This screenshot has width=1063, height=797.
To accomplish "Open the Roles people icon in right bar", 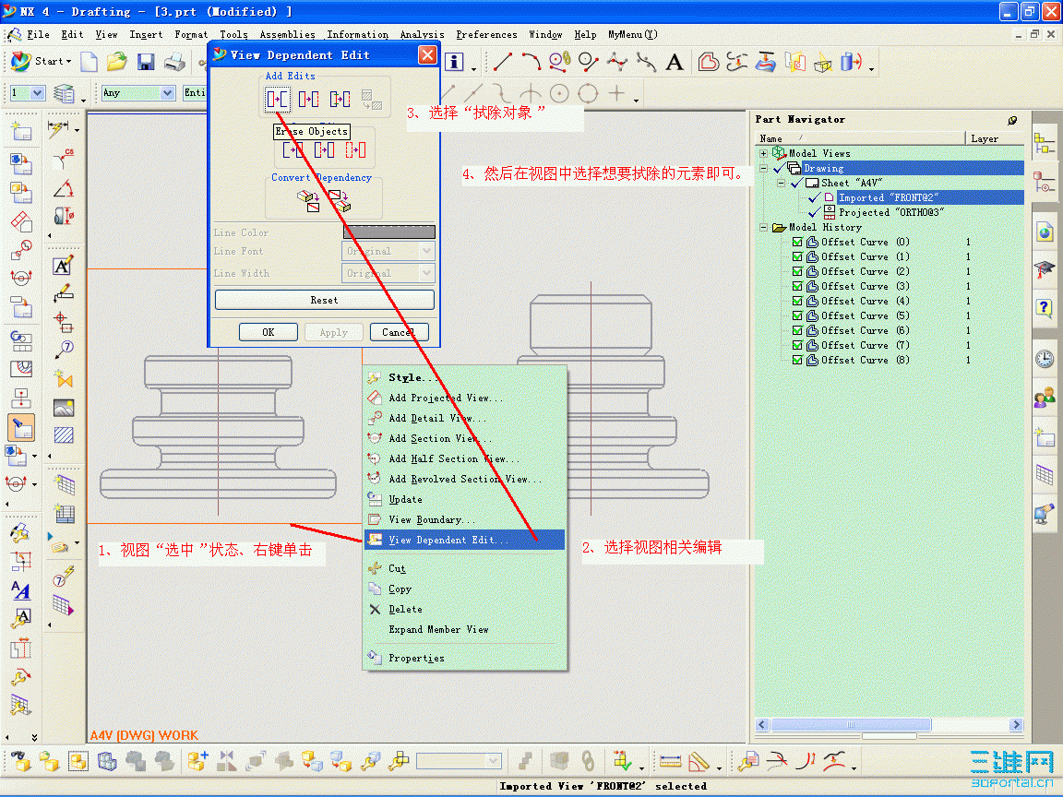I will (1045, 398).
